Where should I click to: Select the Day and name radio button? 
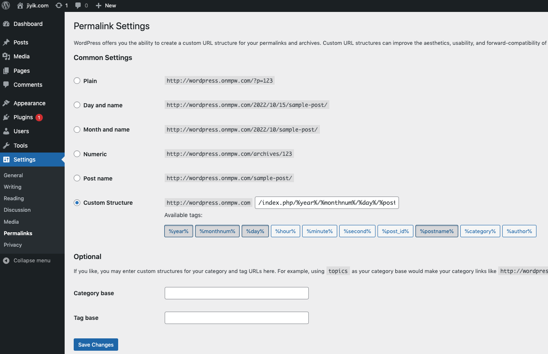pyautogui.click(x=77, y=105)
